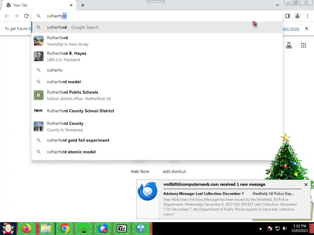Click Add shortcut on the new tab page
Image resolution: width=314 pixels, height=235 pixels.
tap(174, 171)
